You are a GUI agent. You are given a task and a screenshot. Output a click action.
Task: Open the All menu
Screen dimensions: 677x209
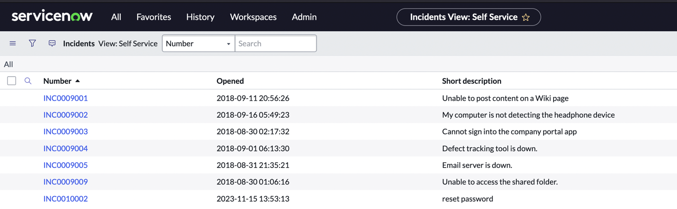pyautogui.click(x=116, y=17)
